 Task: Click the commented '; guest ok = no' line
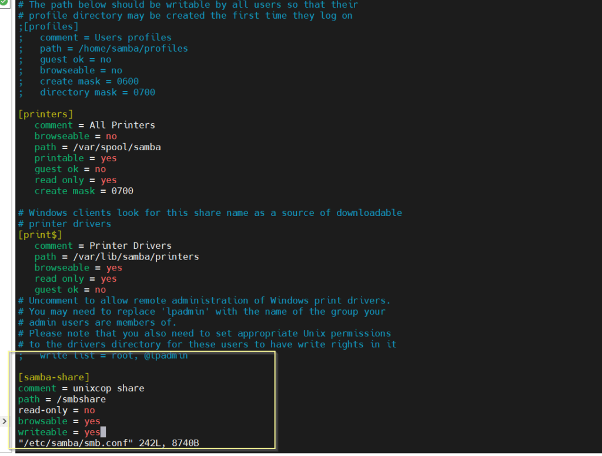point(65,59)
